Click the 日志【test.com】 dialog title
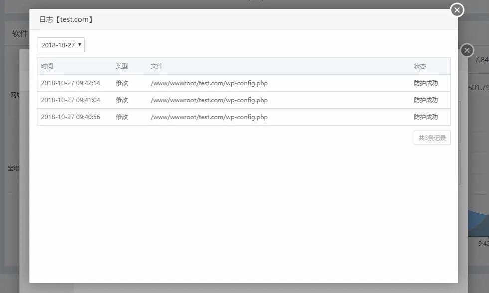This screenshot has width=489, height=293. click(67, 19)
